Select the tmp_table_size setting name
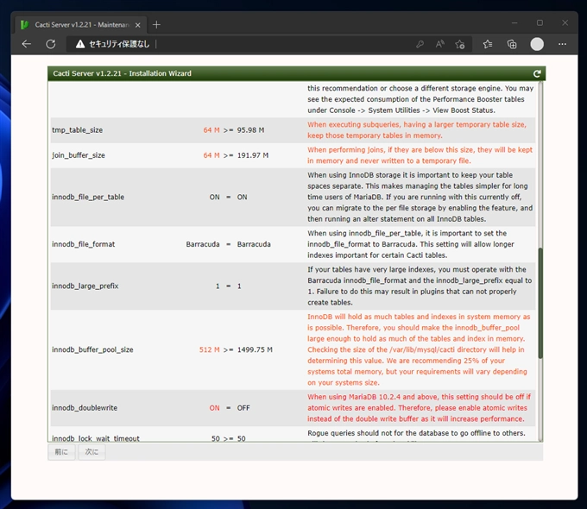The width and height of the screenshot is (587, 509). click(x=77, y=130)
